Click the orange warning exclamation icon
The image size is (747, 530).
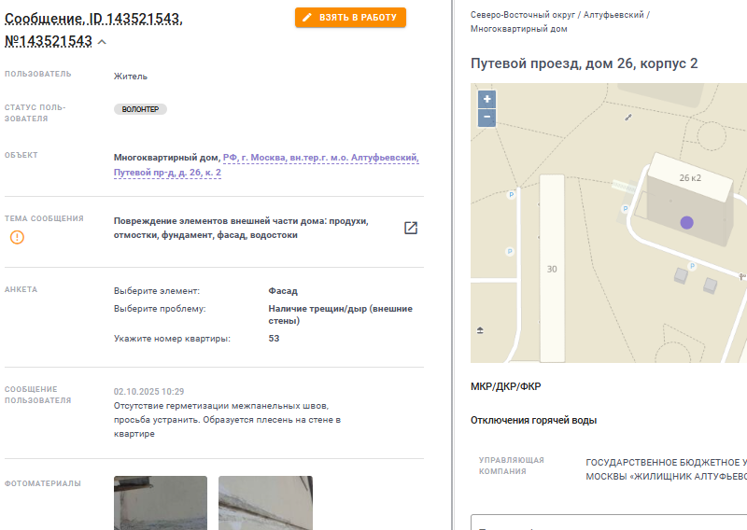click(x=17, y=237)
